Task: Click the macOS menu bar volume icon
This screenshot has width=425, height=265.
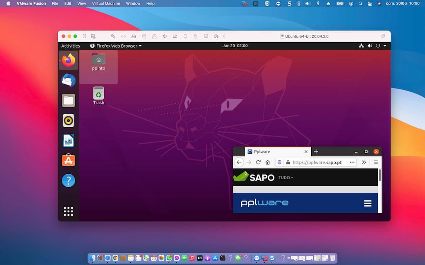Action: coord(308,3)
